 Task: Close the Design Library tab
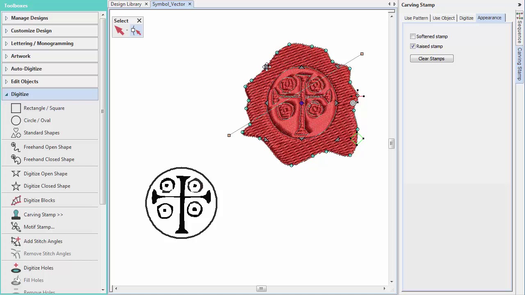tap(146, 4)
